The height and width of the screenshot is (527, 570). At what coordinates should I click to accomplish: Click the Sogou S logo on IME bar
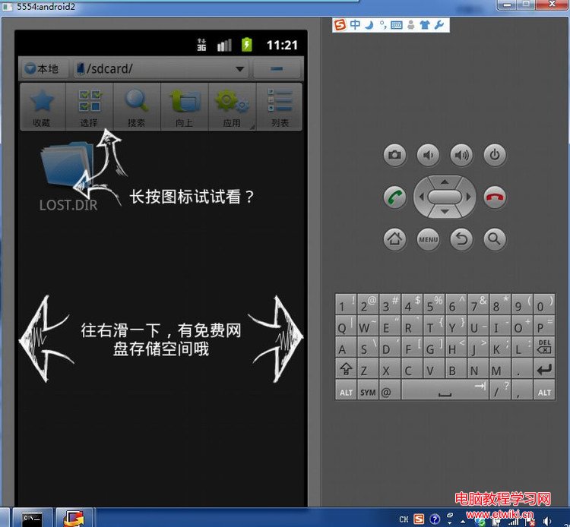[x=340, y=25]
